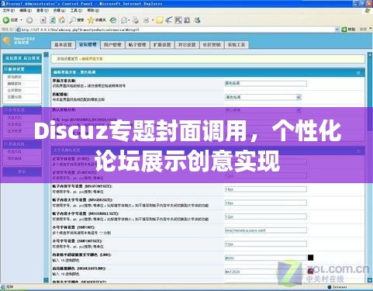Open the 文件(F) menu

9,10
